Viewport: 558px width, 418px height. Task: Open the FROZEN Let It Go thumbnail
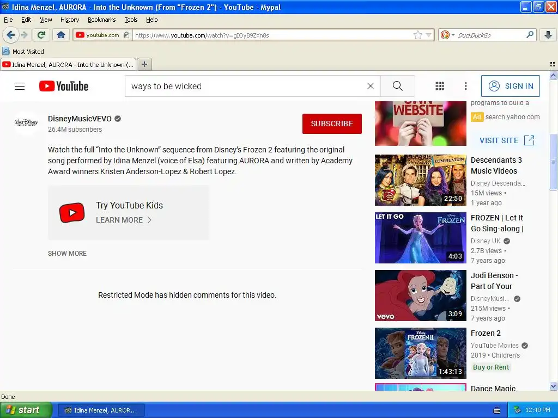click(420, 238)
